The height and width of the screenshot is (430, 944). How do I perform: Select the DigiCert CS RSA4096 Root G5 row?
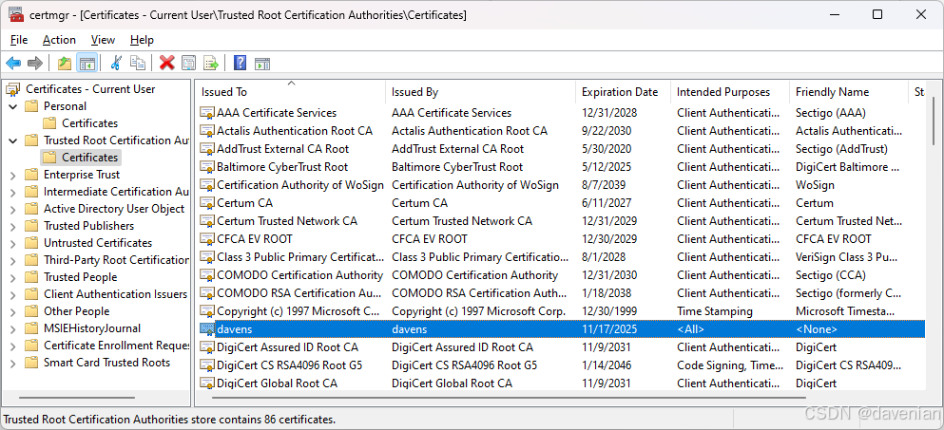pos(561,365)
